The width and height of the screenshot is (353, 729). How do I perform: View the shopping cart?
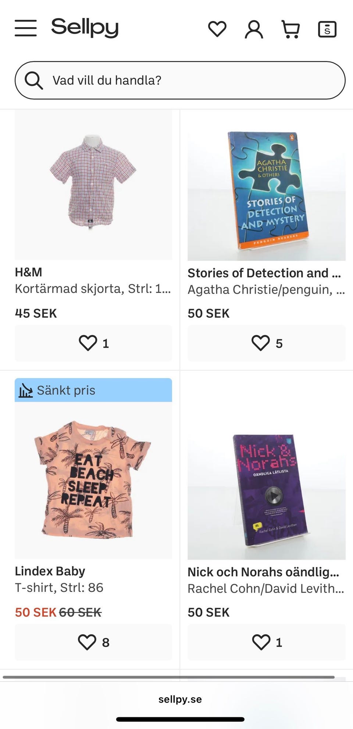[290, 29]
